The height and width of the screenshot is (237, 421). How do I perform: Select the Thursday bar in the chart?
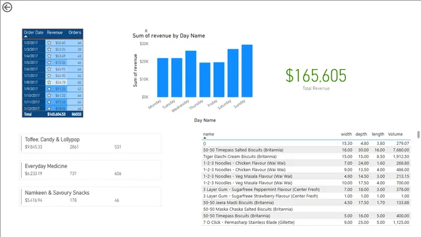point(205,80)
